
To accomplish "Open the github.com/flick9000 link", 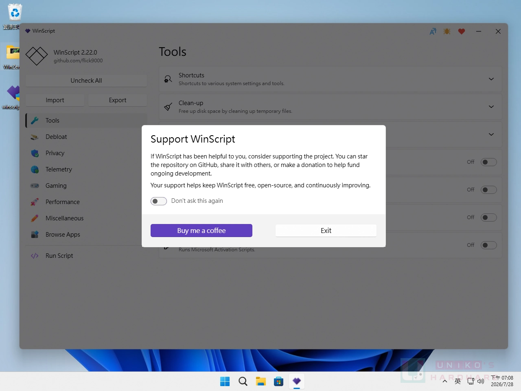I will click(78, 61).
